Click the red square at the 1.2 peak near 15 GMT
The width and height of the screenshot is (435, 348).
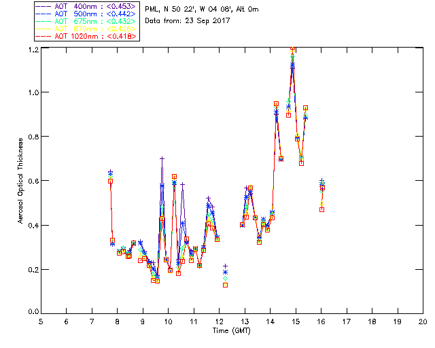click(x=292, y=48)
